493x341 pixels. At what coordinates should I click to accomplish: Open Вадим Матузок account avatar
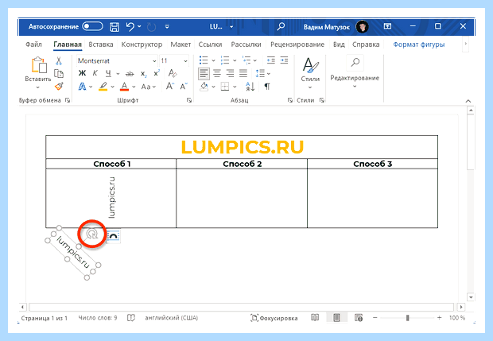click(363, 27)
